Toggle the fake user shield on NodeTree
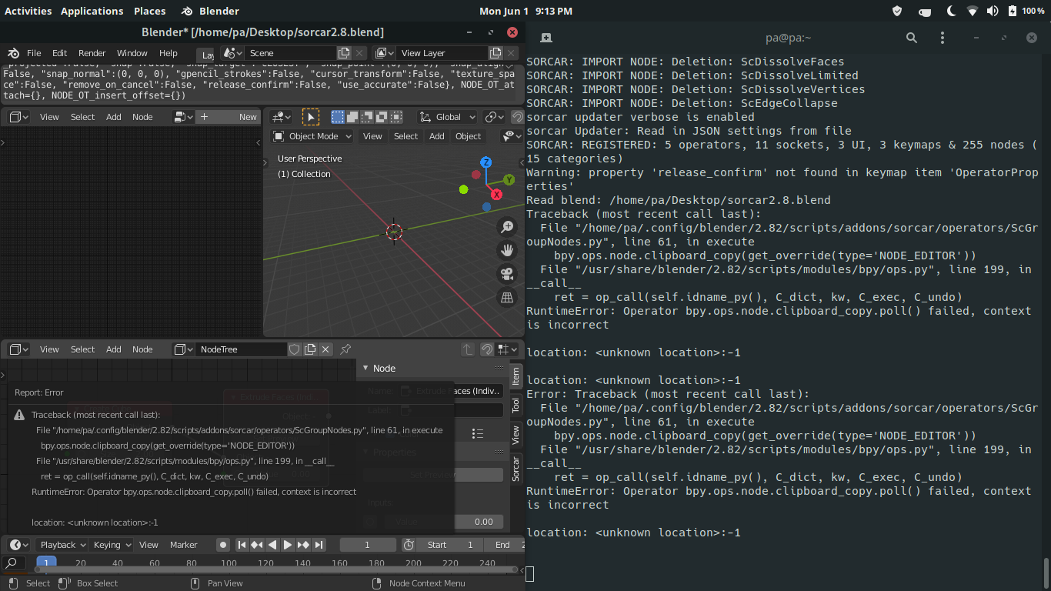This screenshot has height=591, width=1051. point(295,349)
